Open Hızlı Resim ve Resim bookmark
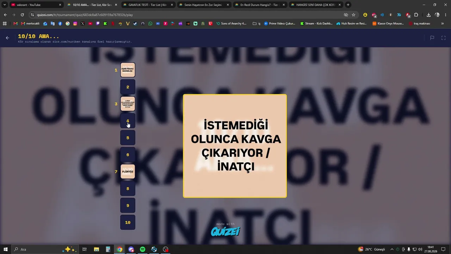Viewport: 451px width, 254px height. (x=351, y=24)
